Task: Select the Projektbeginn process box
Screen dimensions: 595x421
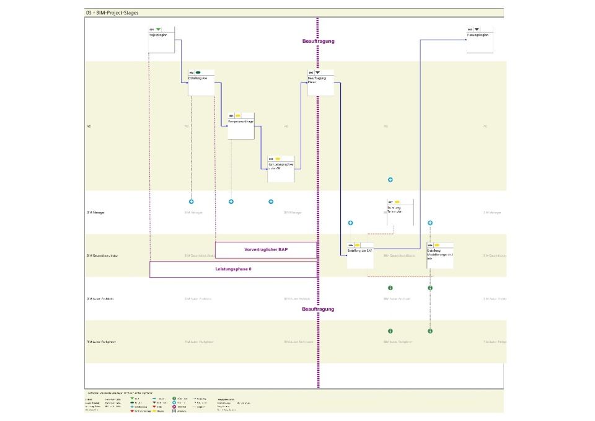Action: 161,40
